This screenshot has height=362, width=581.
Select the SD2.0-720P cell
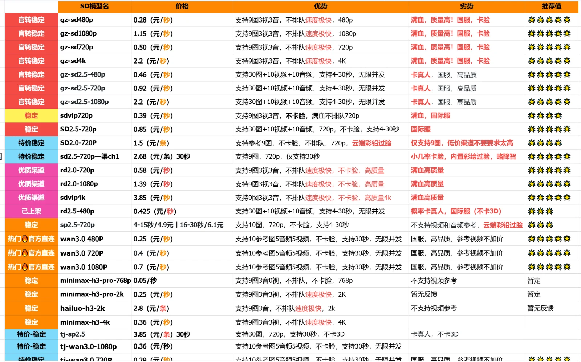point(94,143)
